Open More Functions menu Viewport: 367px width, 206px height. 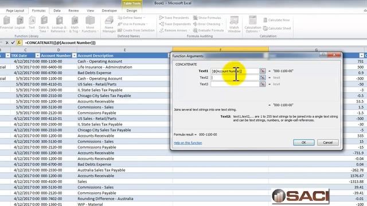[x=89, y=24]
